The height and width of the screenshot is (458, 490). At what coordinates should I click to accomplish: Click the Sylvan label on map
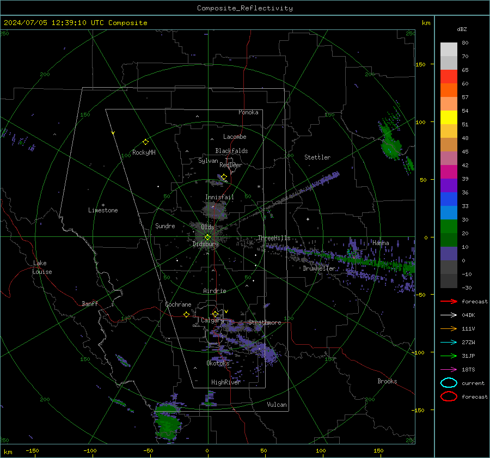[x=208, y=161]
